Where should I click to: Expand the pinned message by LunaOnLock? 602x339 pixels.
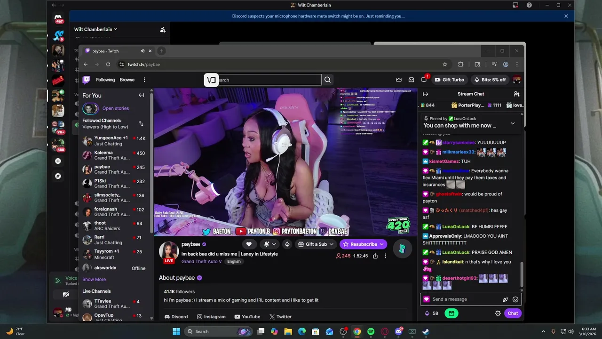[513, 123]
